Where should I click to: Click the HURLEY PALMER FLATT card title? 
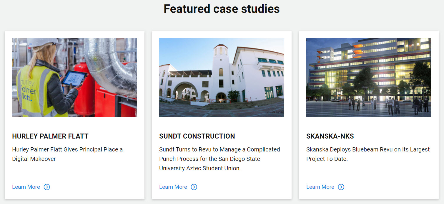click(50, 136)
